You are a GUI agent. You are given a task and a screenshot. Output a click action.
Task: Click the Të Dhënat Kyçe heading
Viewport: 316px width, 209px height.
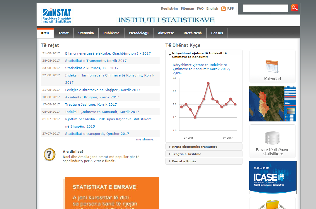(x=183, y=46)
